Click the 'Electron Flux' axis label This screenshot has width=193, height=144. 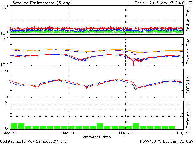(188, 52)
